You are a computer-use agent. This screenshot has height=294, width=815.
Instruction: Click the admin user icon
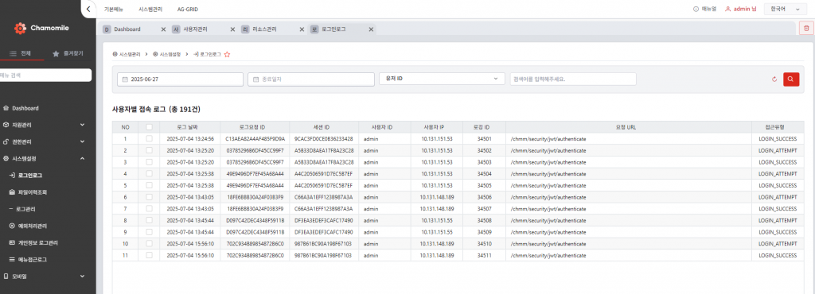[x=727, y=9]
